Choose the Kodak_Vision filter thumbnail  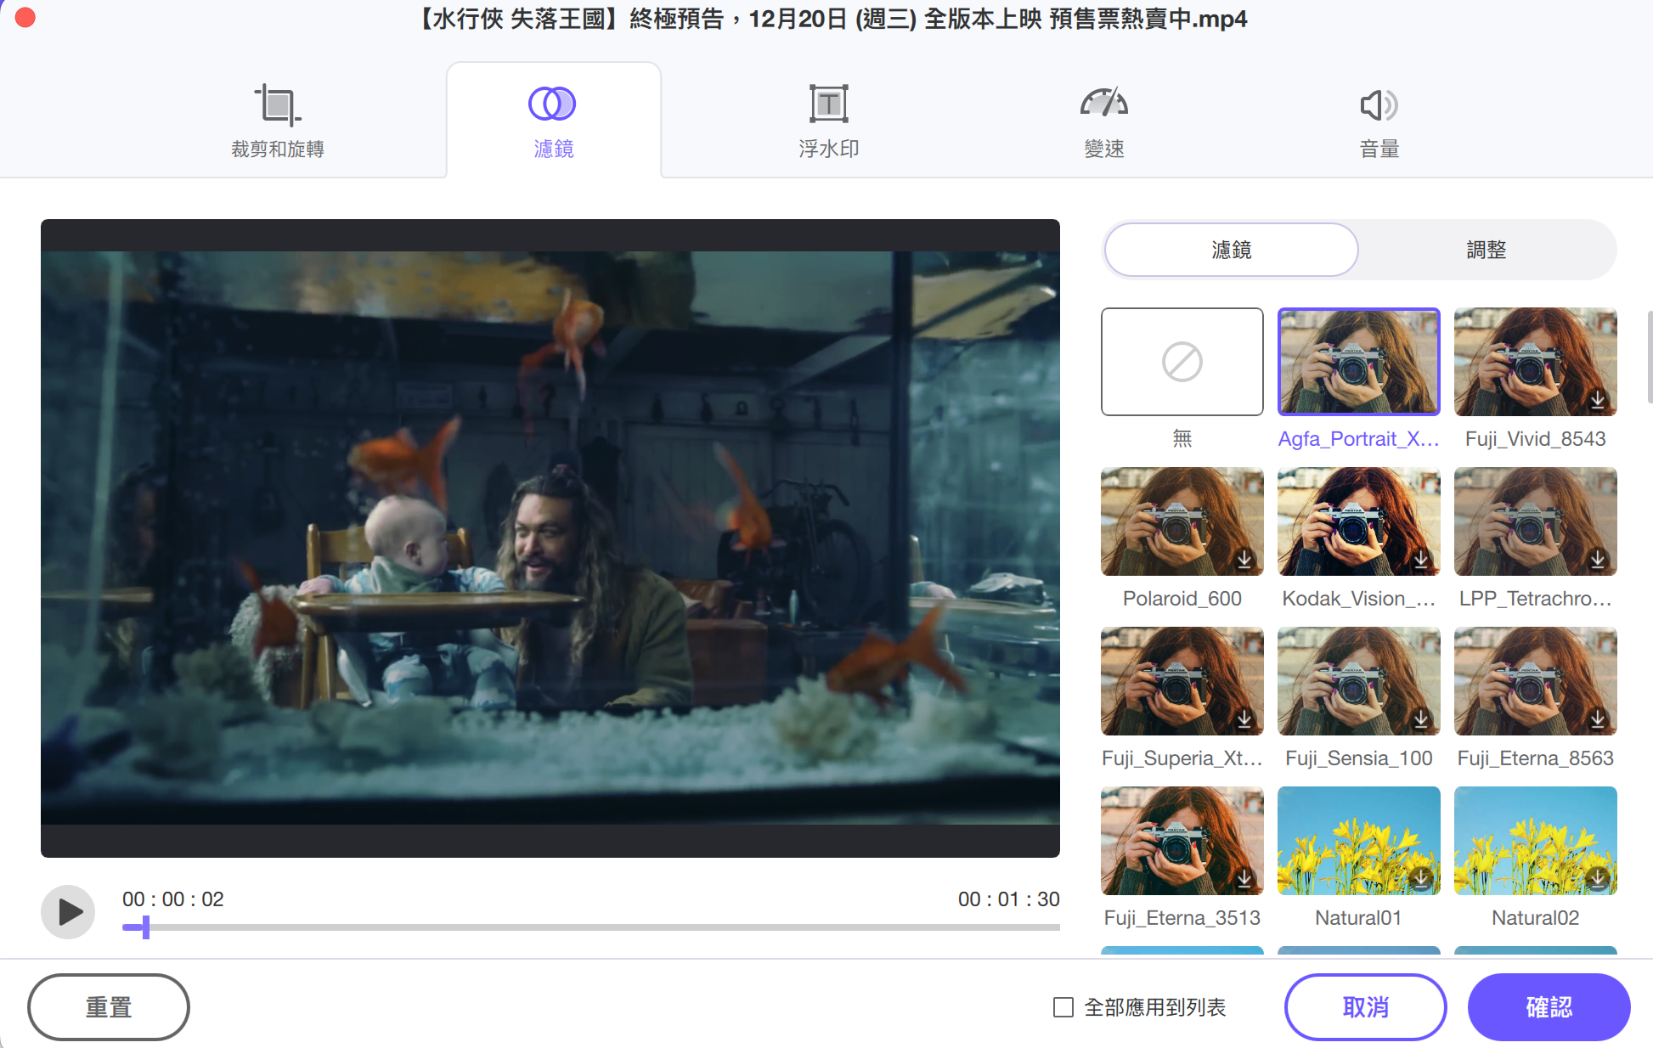pos(1358,521)
